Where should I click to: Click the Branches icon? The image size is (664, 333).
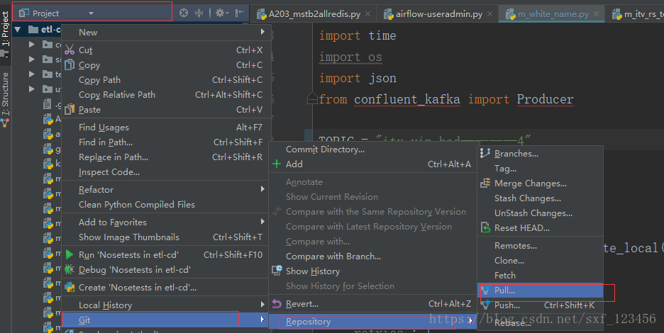pyautogui.click(x=485, y=153)
